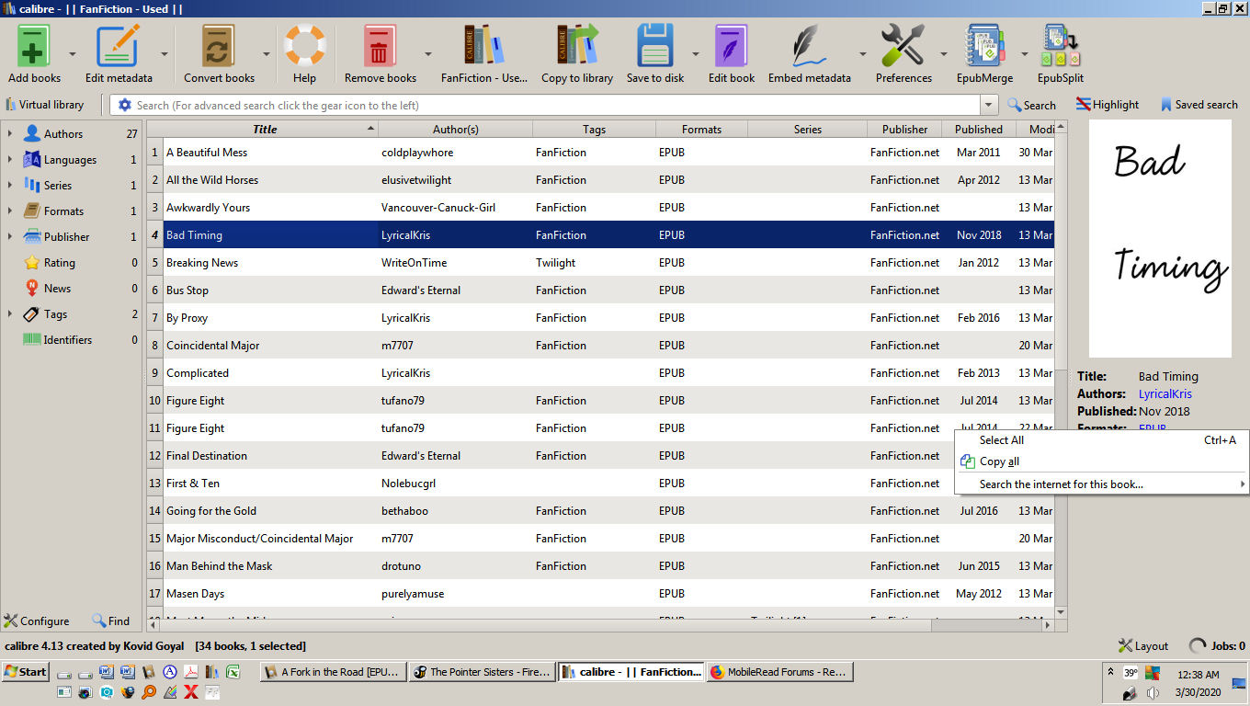Expand the Publisher category
Screen dimensions: 1250x706
[x=10, y=237]
